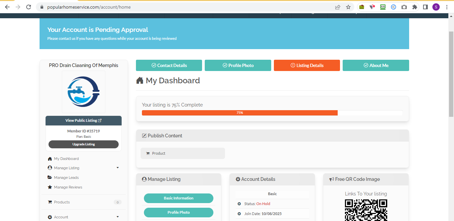Click the Manage Reviews star icon
The height and width of the screenshot is (221, 454).
click(x=50, y=187)
